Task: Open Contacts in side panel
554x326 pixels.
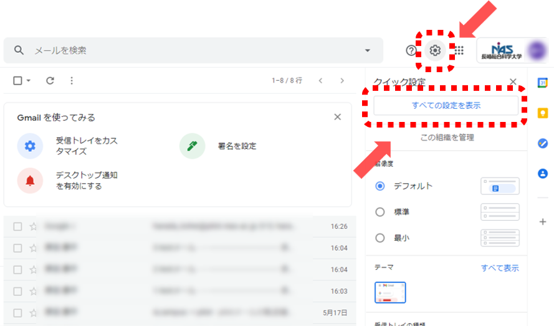Action: 543,174
